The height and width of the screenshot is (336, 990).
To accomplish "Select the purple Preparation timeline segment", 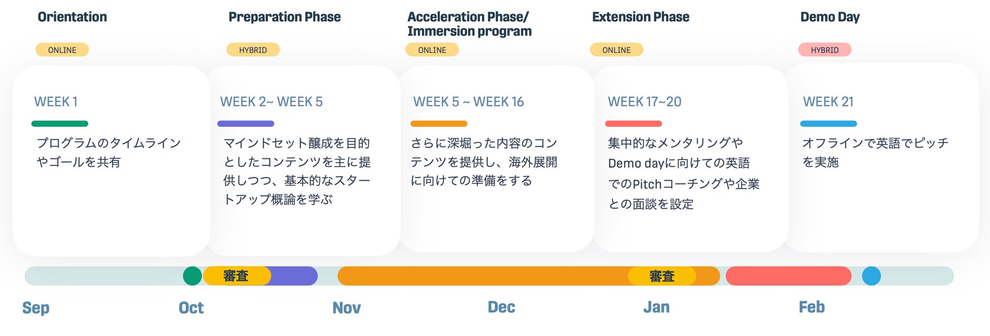I will [294, 276].
